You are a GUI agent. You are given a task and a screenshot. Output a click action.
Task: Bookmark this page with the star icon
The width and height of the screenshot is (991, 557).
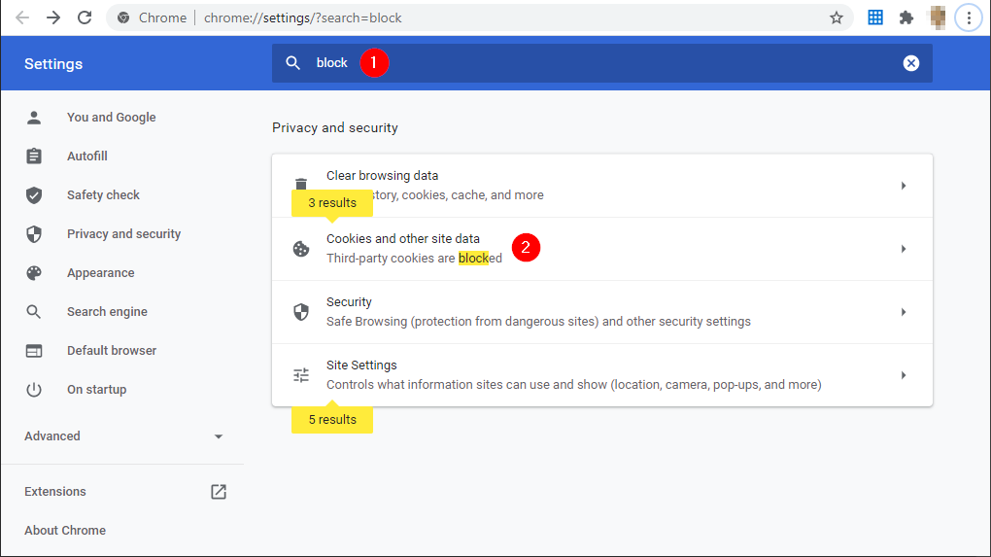tap(837, 17)
